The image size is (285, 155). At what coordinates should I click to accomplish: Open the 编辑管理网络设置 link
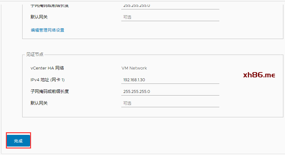click(47, 30)
